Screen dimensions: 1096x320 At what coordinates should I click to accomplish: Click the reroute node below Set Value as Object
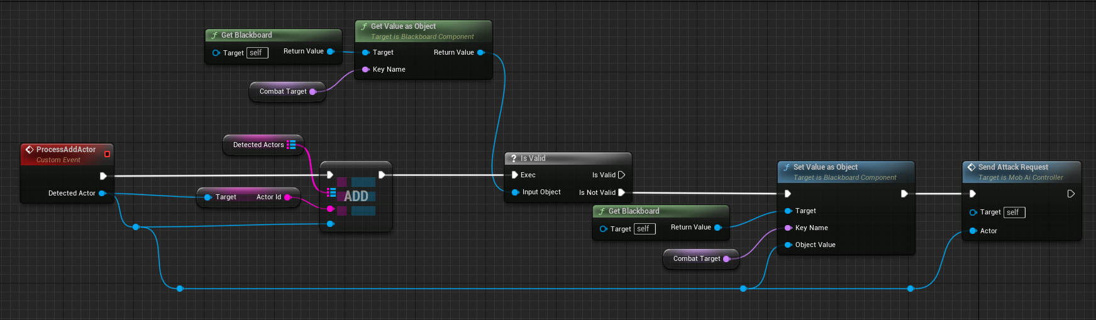click(743, 289)
